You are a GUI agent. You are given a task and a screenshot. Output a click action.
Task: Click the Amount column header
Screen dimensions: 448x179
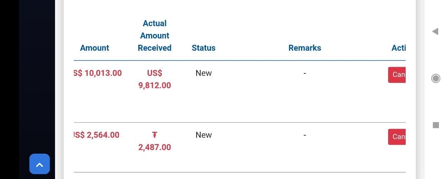click(94, 48)
